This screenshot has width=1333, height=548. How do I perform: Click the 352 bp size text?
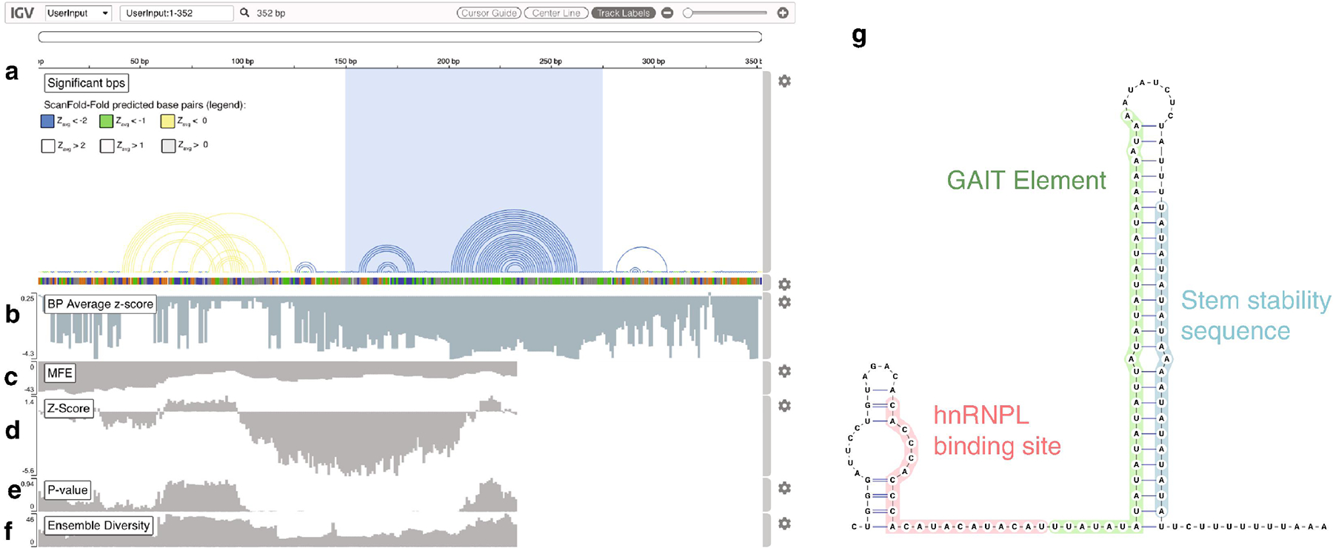pos(271,13)
